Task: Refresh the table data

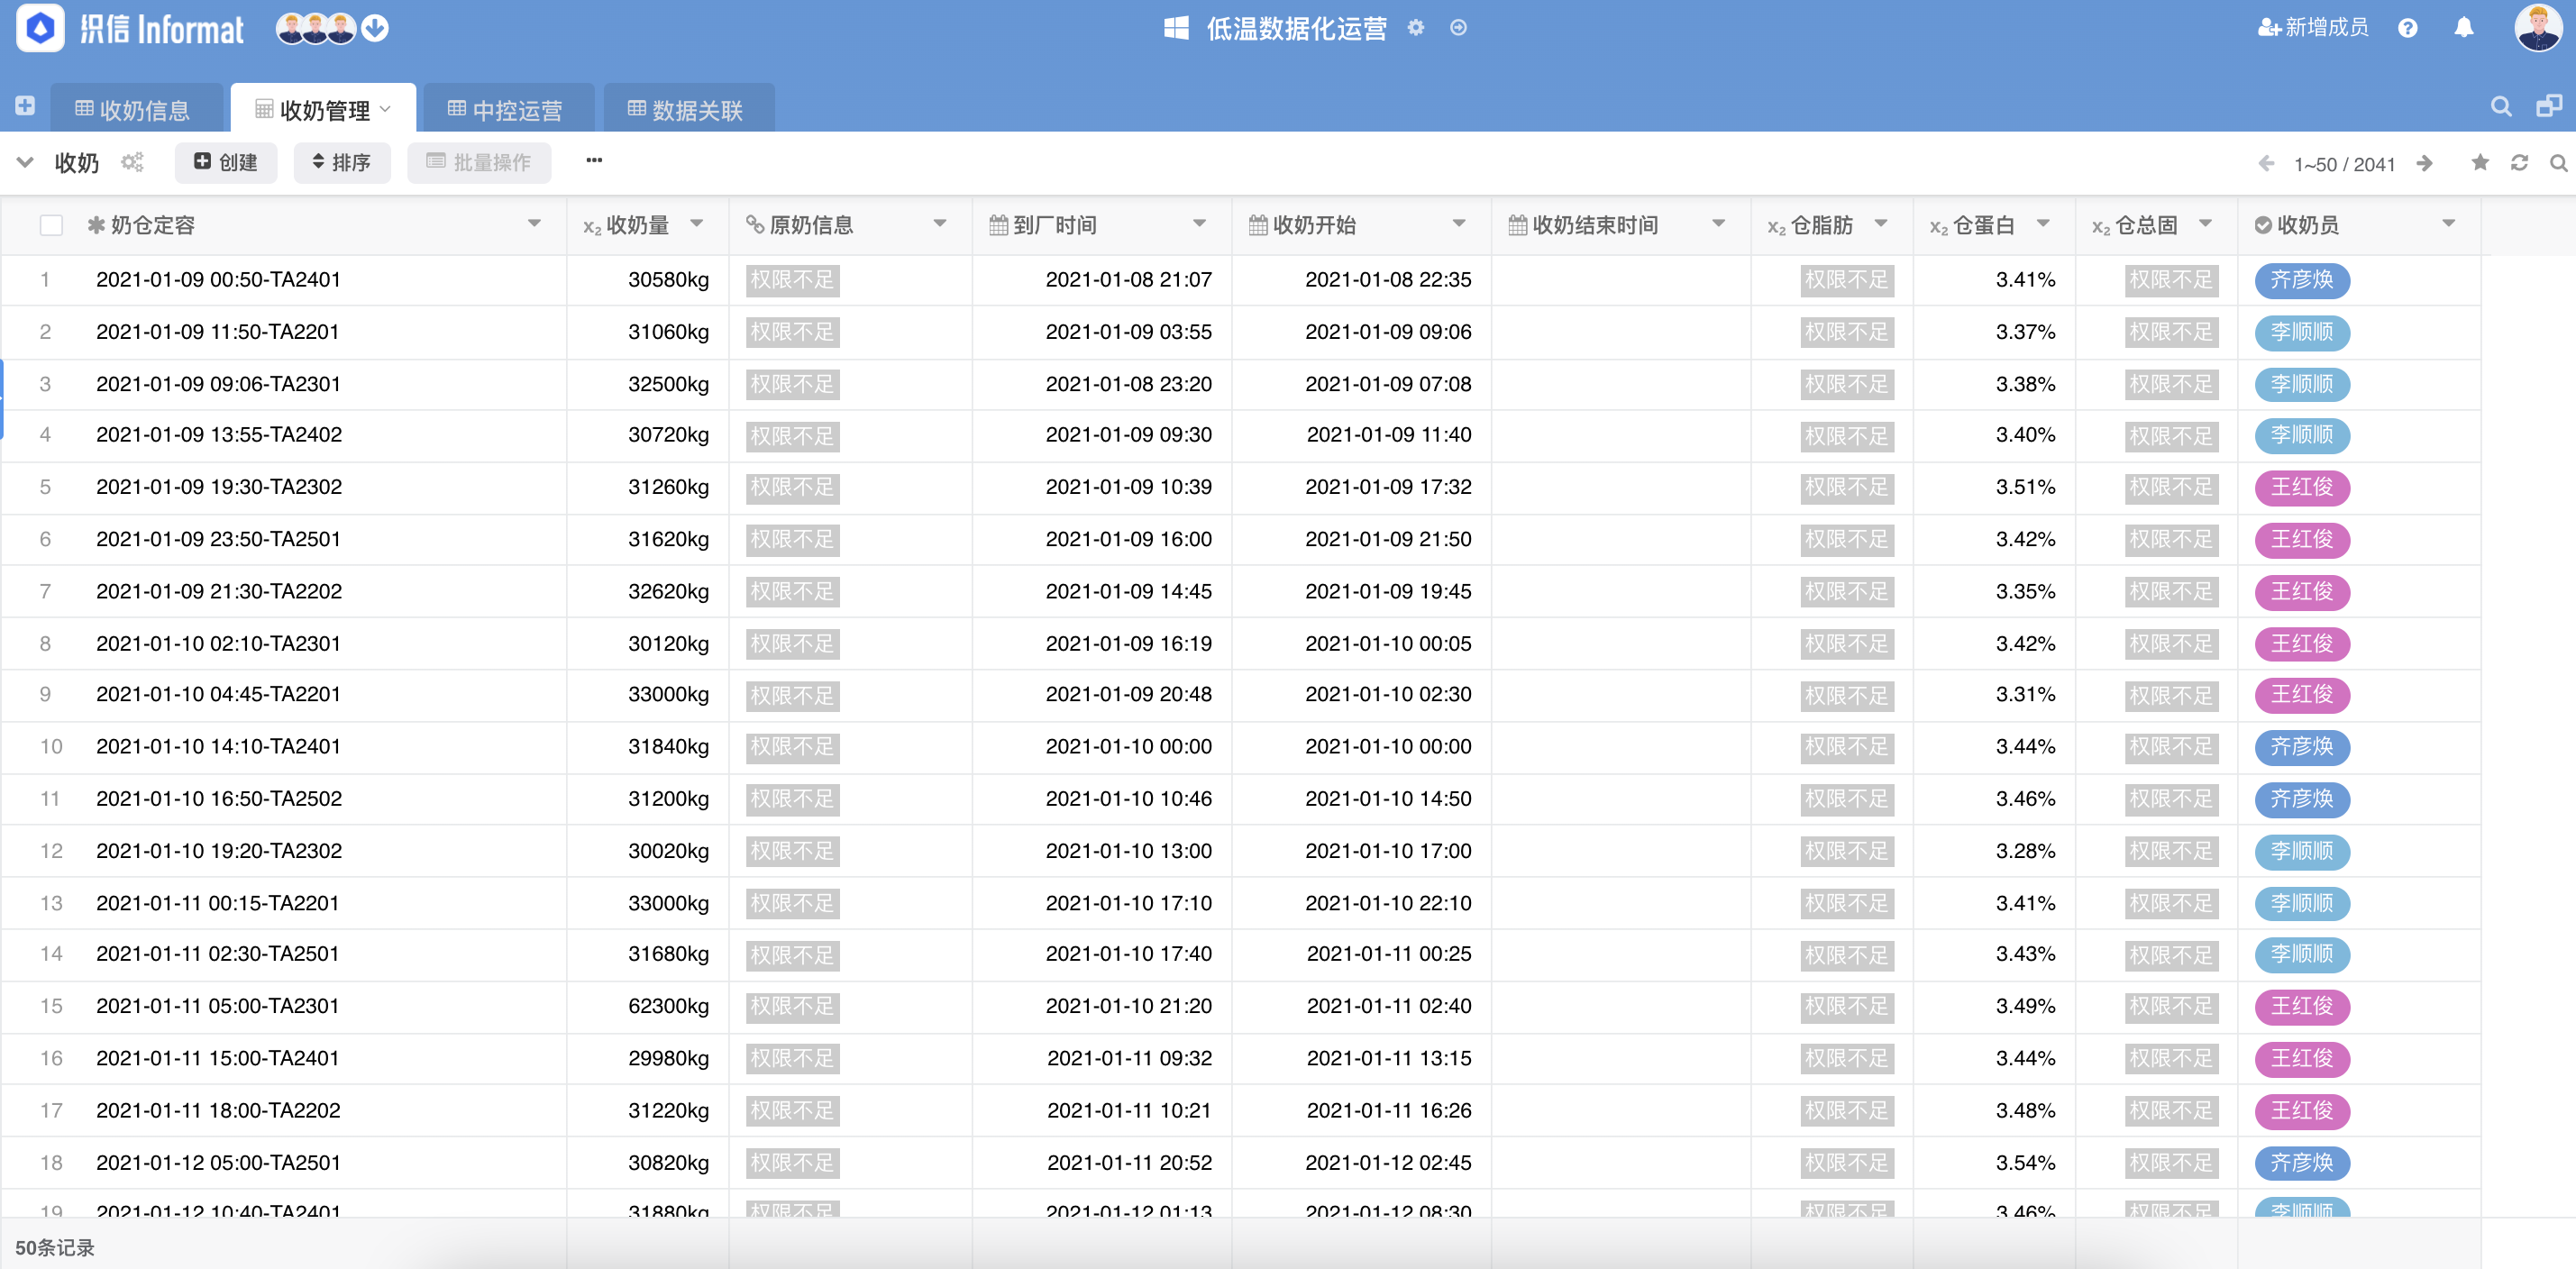Action: click(2520, 162)
